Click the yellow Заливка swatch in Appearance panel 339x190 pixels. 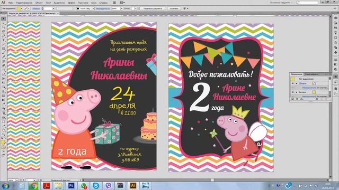314,92
